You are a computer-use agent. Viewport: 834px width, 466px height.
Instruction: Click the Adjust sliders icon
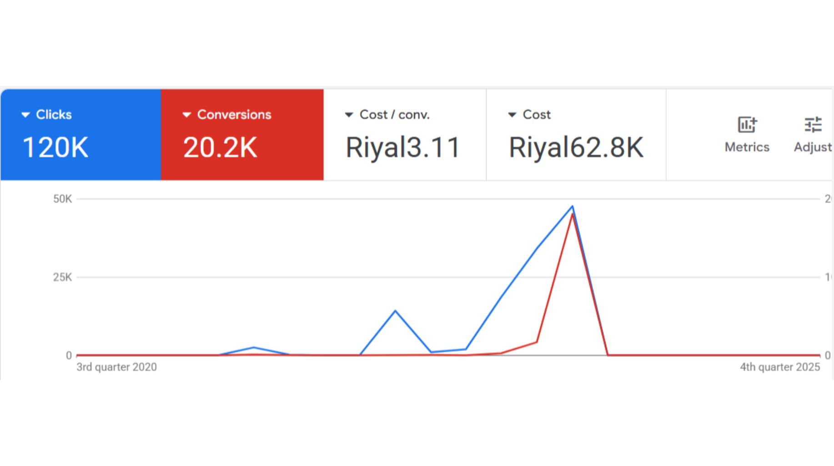coord(813,124)
